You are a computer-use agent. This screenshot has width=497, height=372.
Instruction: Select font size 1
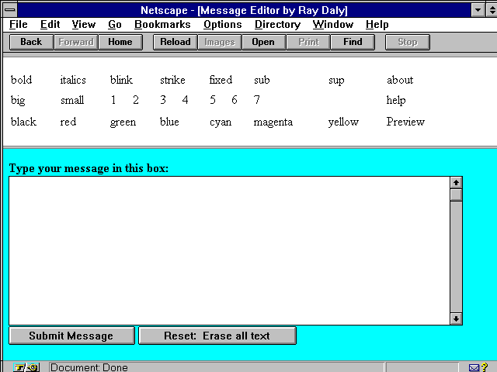[x=113, y=100]
